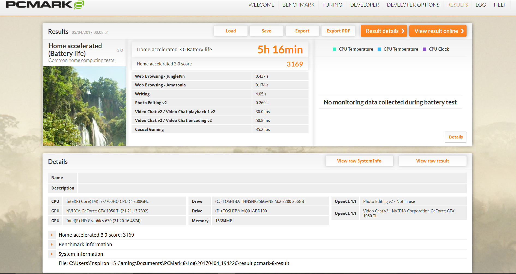516x274 pixels.
Task: Open the Developer Options tab
Action: pyautogui.click(x=413, y=5)
